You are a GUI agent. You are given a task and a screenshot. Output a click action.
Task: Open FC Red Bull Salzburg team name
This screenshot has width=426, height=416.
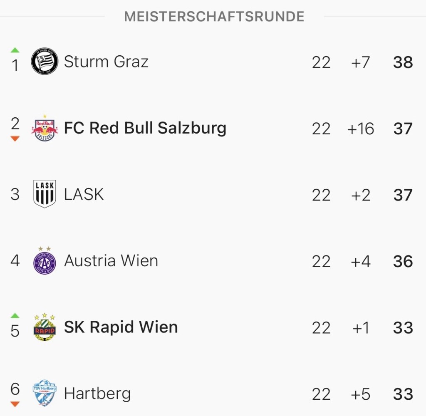pos(145,128)
